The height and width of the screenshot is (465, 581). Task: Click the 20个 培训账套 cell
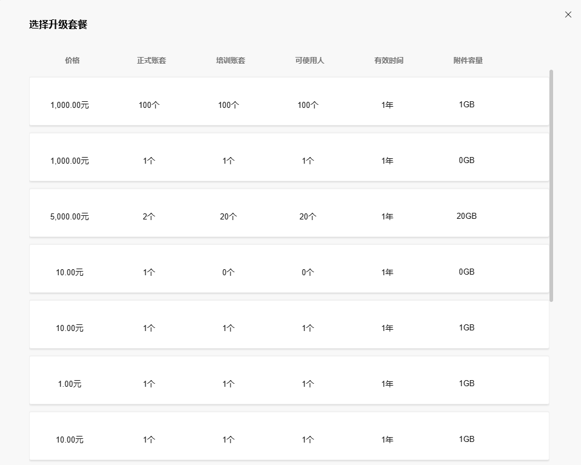[x=229, y=216]
